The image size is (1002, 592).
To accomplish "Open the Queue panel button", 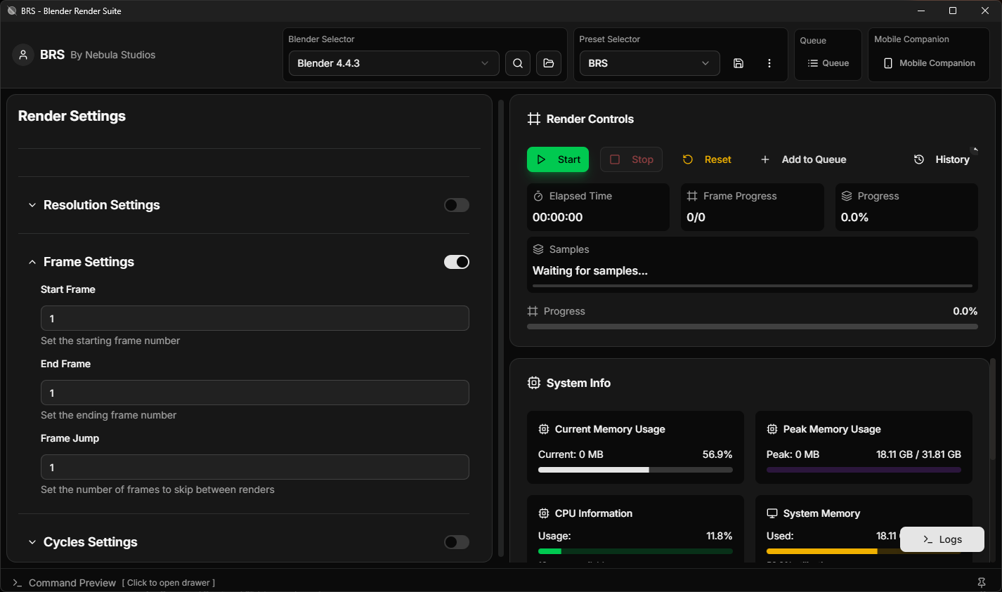I will click(x=828, y=63).
